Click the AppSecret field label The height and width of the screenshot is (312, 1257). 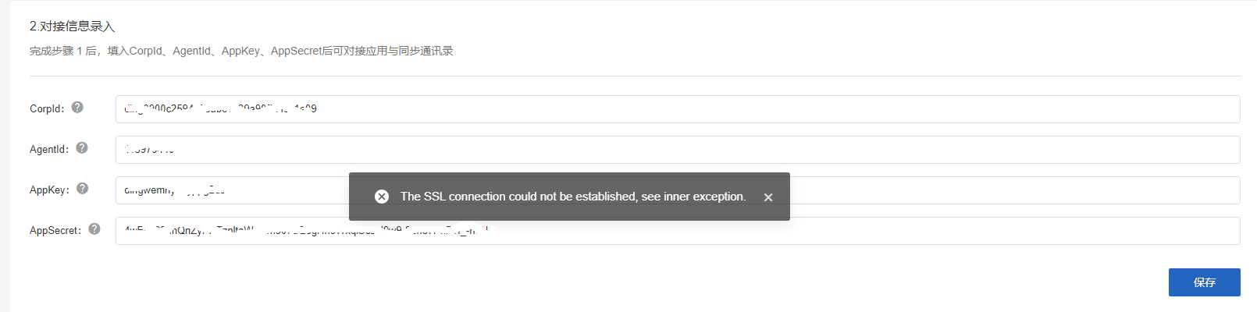55,231
